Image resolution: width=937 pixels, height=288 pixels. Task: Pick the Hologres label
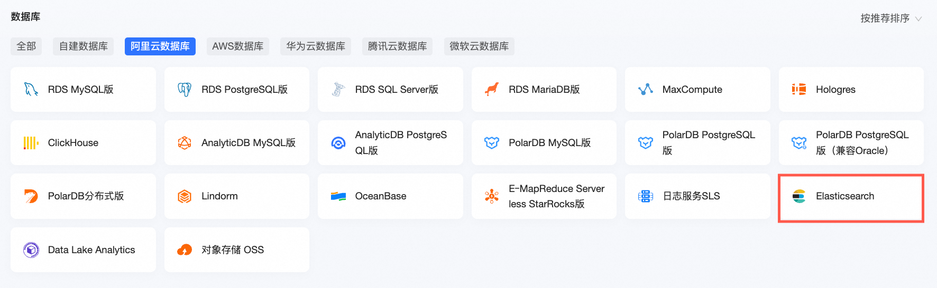(x=835, y=90)
